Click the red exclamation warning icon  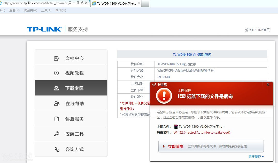164,96
